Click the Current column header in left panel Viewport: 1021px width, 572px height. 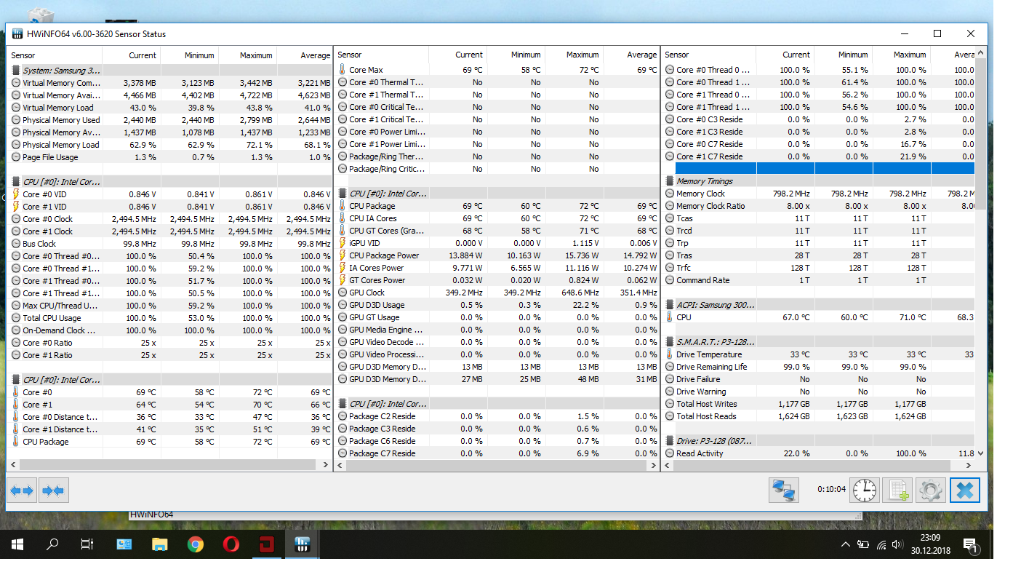point(132,55)
